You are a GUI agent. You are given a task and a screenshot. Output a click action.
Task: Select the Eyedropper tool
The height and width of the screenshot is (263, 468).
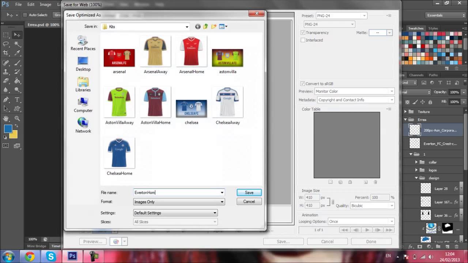point(17,53)
